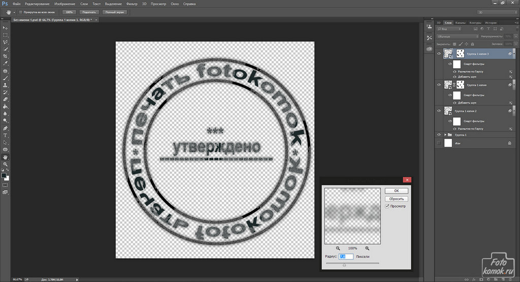Screen dimensions: 520x282
Task: Click the Сбросить button
Action: point(396,199)
